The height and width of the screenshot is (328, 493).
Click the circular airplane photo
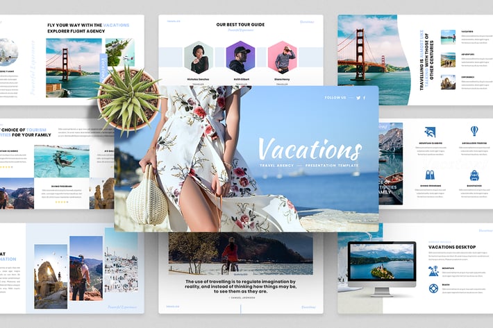(8, 52)
